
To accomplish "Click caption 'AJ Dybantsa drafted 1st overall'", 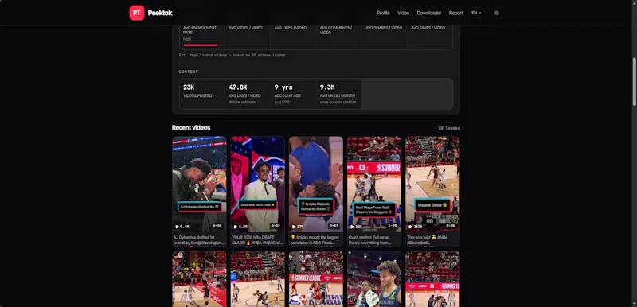I will point(199,240).
